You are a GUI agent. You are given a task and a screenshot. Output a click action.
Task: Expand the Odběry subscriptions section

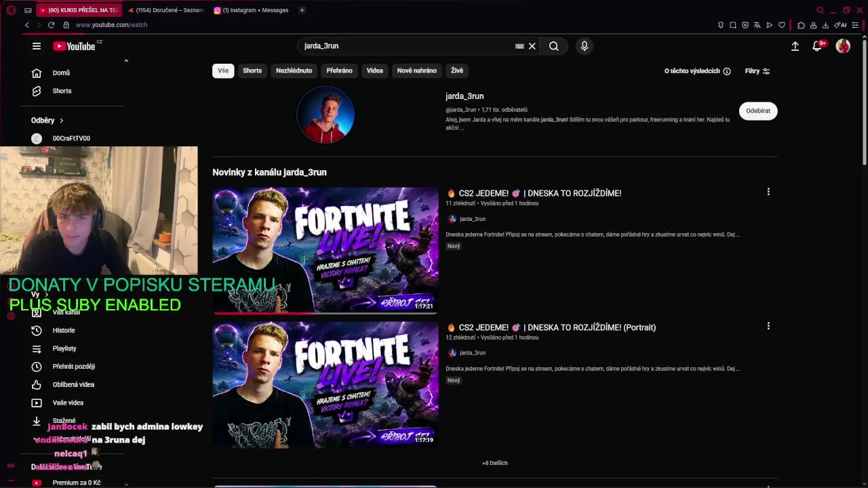point(47,121)
